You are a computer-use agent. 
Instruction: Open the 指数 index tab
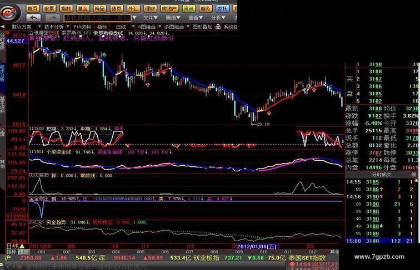point(66,8)
